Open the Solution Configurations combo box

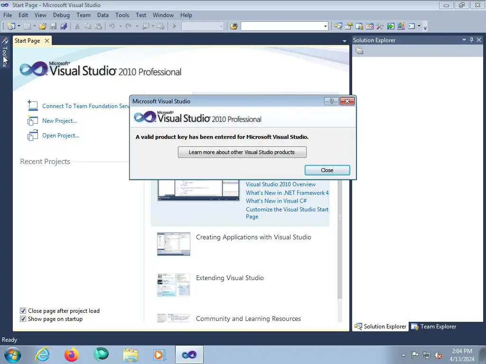(x=202, y=27)
